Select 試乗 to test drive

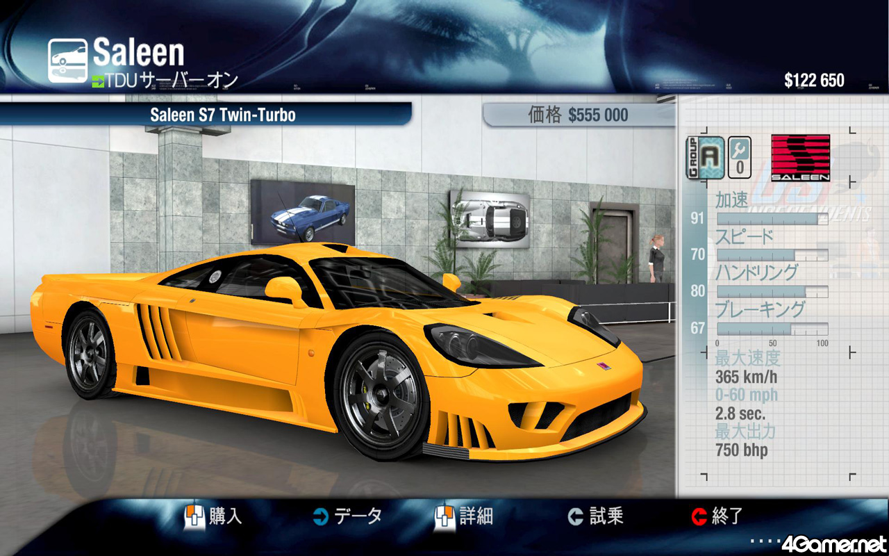(606, 516)
